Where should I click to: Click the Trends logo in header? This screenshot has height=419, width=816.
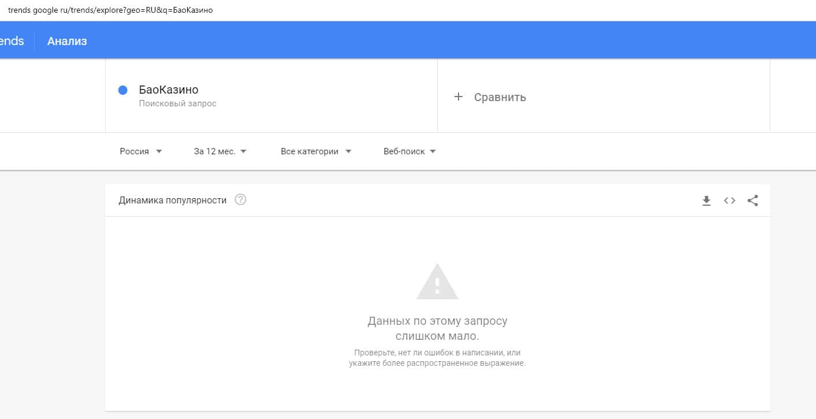click(x=12, y=41)
